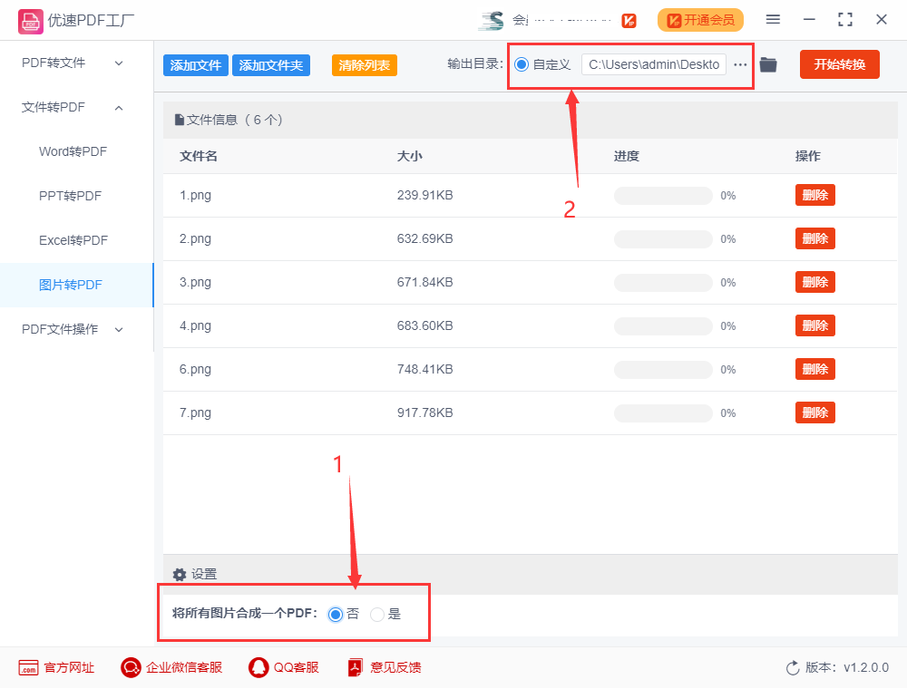Click the folder icon beside the output path
This screenshot has height=689, width=907.
[767, 64]
